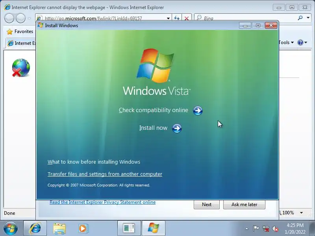Click the Help question mark icon
315x236 pixels.
[x=300, y=42]
